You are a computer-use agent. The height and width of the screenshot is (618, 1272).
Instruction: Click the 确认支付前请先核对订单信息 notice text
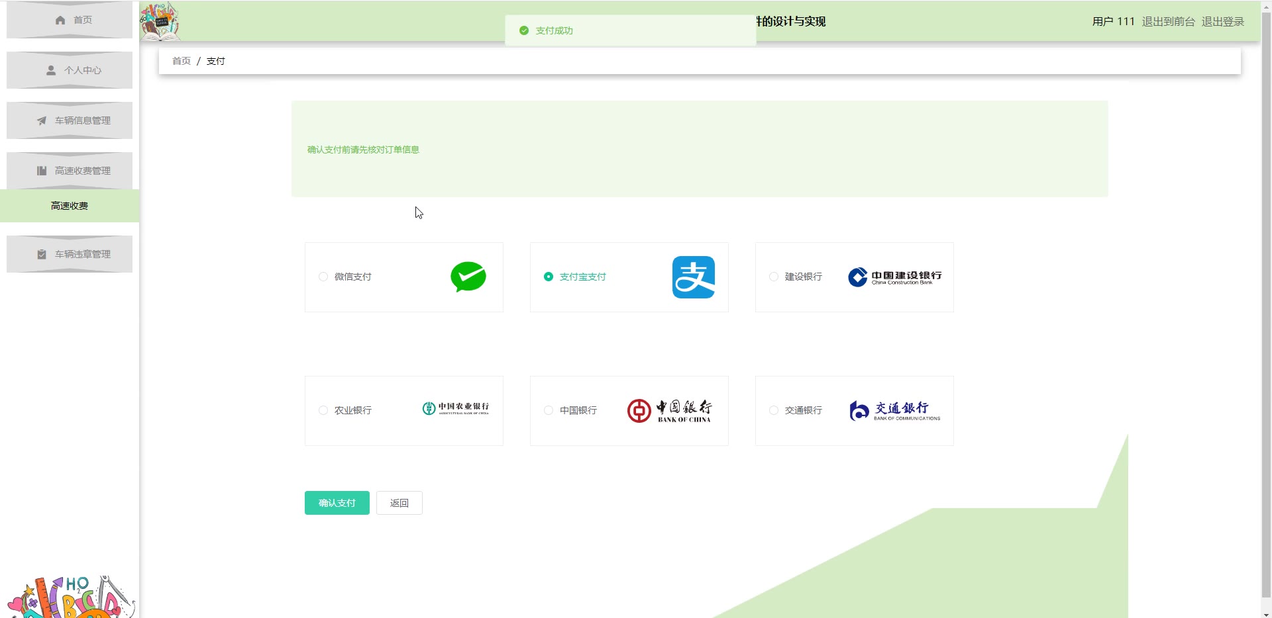click(363, 150)
